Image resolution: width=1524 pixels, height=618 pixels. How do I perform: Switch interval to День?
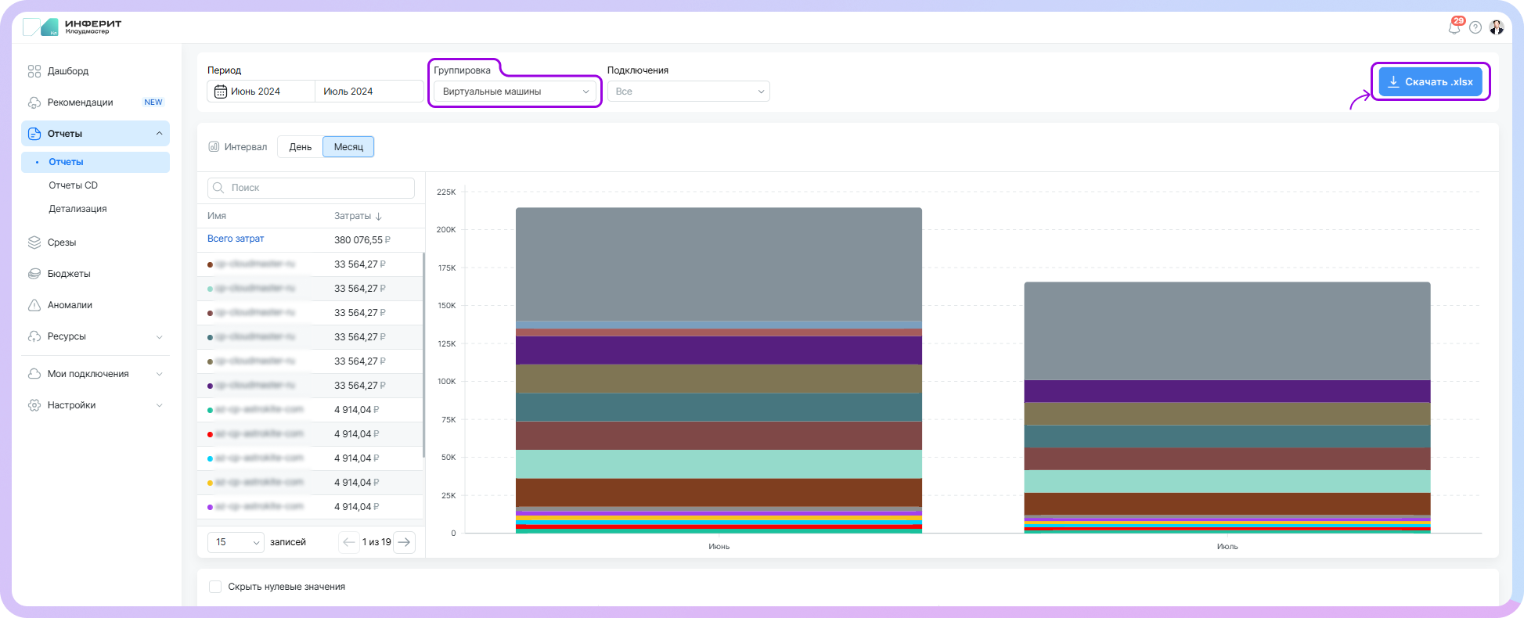[300, 147]
